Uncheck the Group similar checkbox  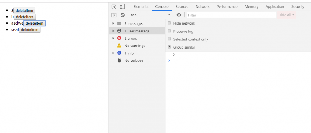169,47
